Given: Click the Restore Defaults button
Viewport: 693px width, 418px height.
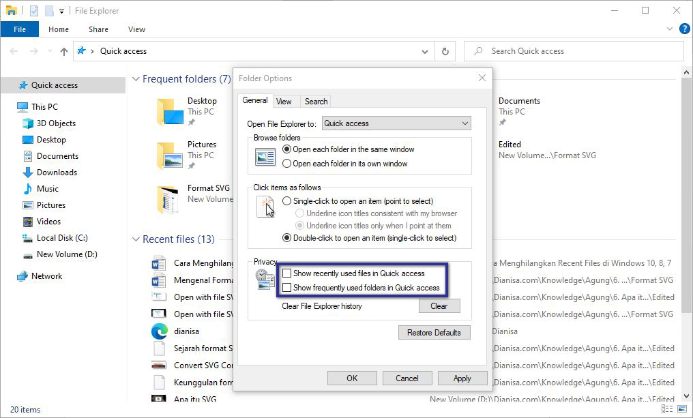Looking at the screenshot, I should coord(434,332).
